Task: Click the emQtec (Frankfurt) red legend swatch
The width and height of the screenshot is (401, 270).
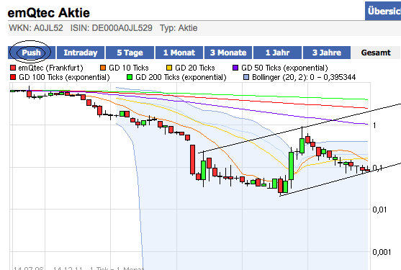Action: (x=13, y=68)
